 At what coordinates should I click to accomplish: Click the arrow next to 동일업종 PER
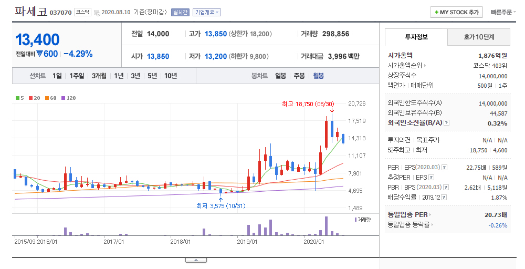(x=430, y=215)
